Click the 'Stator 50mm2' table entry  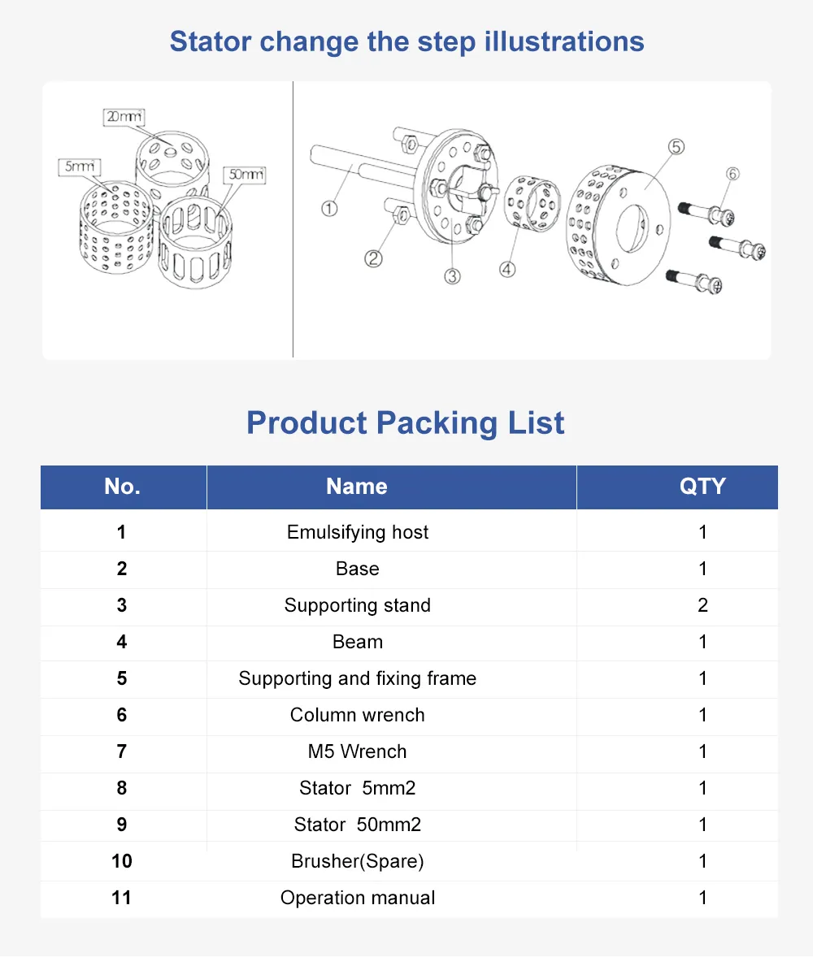click(358, 825)
